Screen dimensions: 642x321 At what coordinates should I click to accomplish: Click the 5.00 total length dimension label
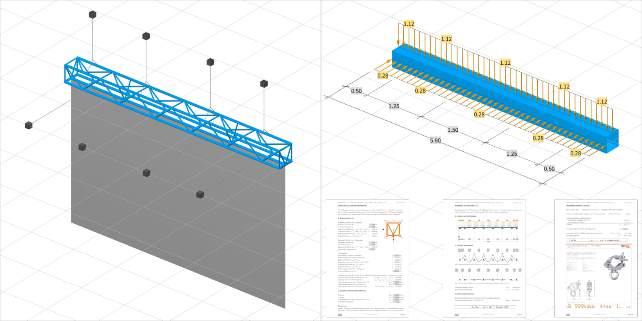435,141
